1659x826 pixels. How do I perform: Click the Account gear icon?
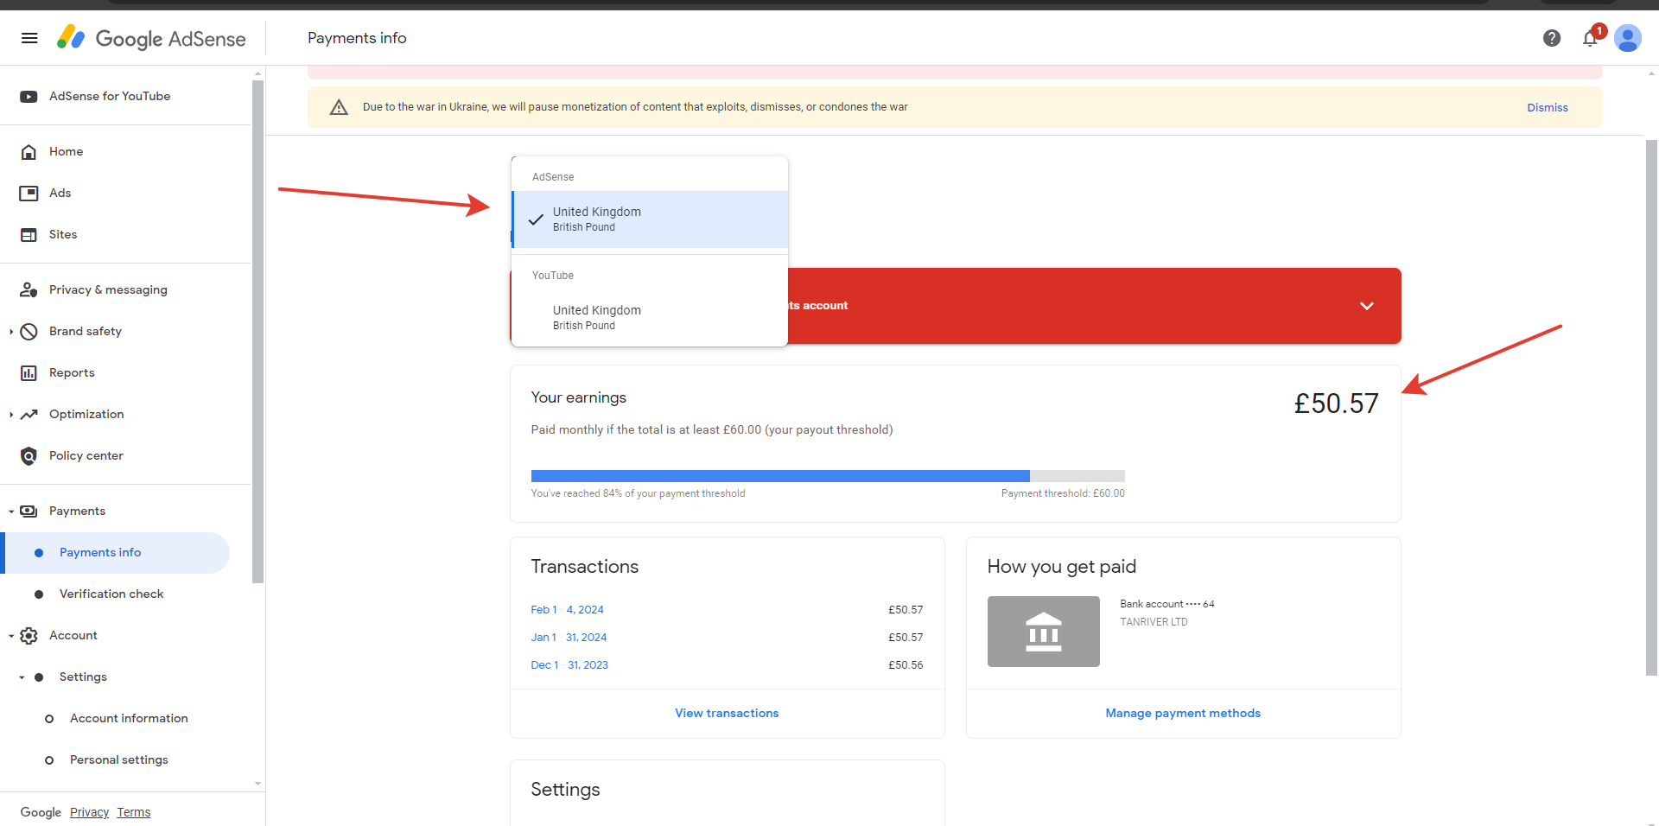tap(29, 636)
